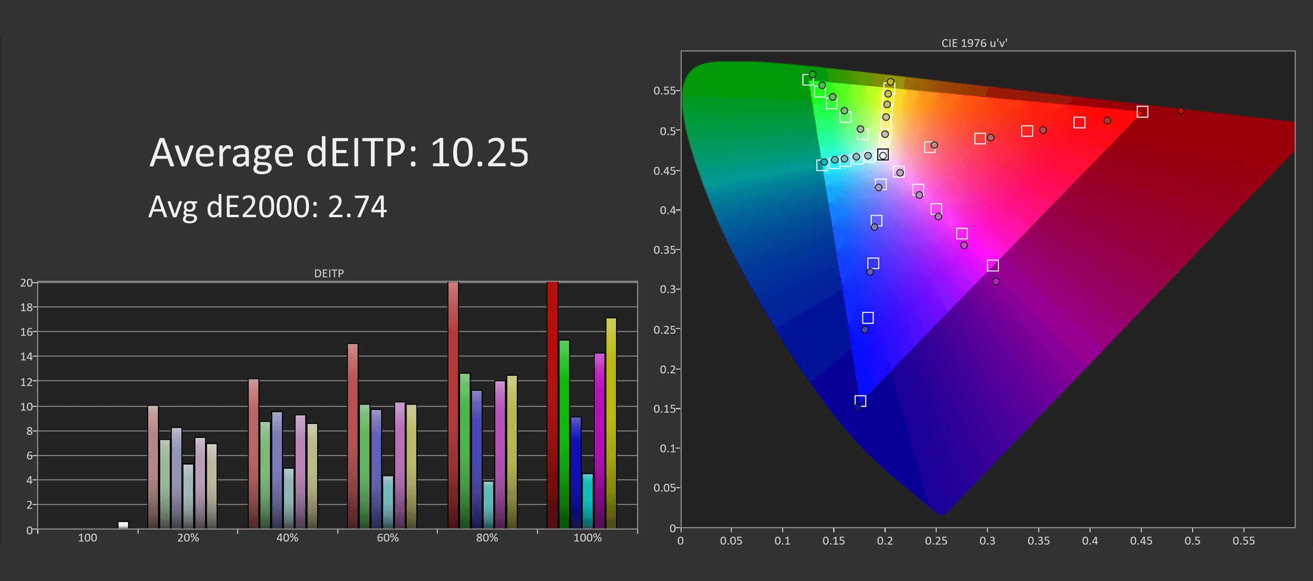Select the red bar in 20% group
The image size is (1313, 581).
click(x=153, y=467)
